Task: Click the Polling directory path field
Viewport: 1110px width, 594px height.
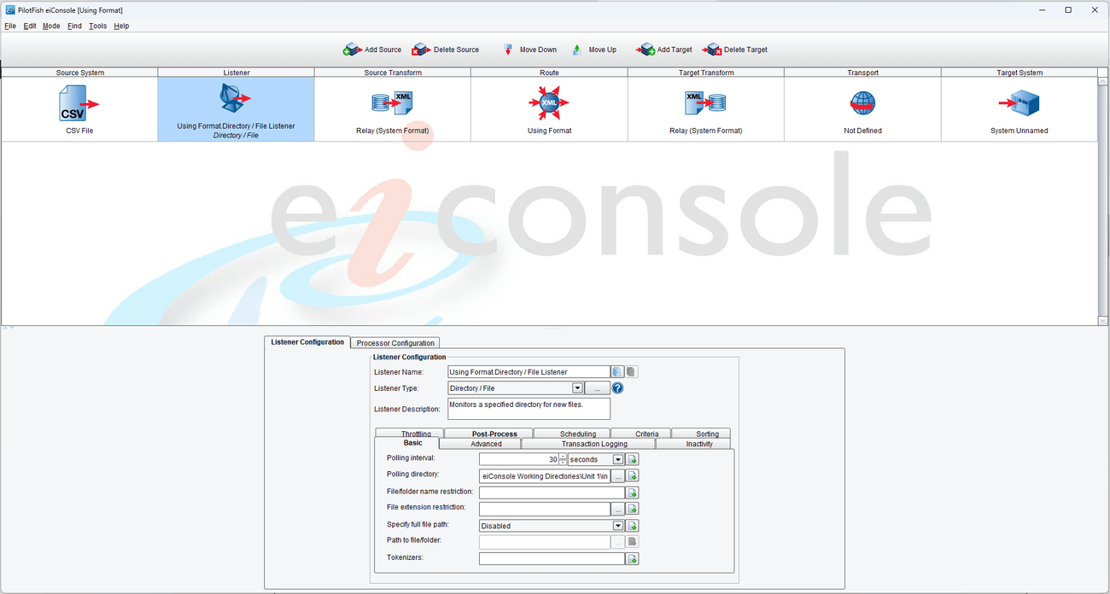Action: click(546, 476)
